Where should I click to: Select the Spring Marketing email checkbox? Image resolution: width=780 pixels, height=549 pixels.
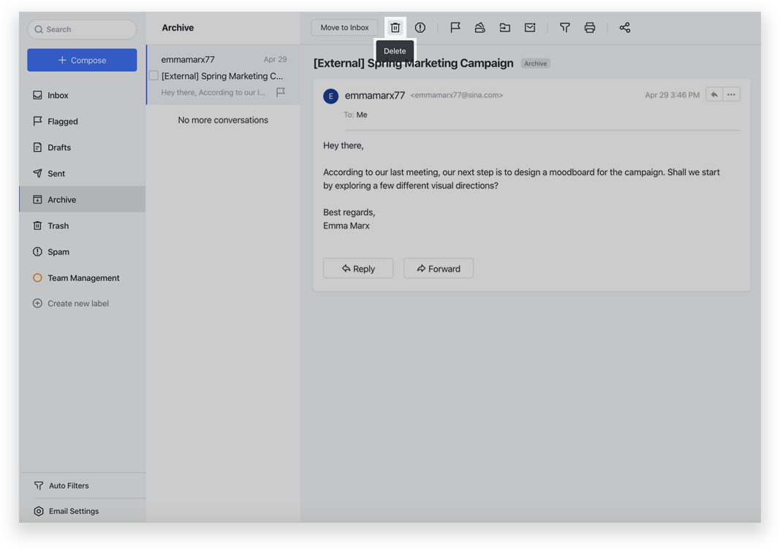tap(154, 76)
